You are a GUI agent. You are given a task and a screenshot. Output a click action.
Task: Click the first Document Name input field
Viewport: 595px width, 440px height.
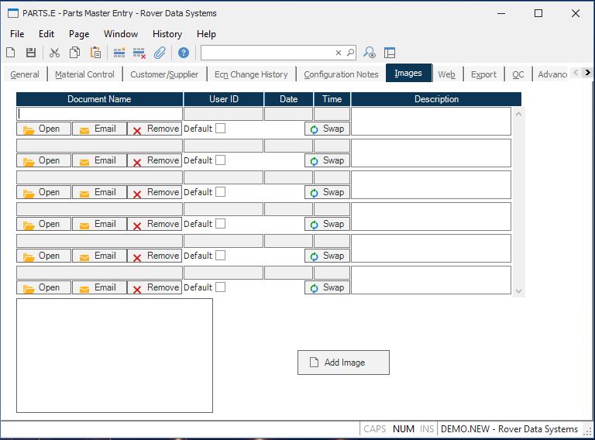pyautogui.click(x=99, y=113)
